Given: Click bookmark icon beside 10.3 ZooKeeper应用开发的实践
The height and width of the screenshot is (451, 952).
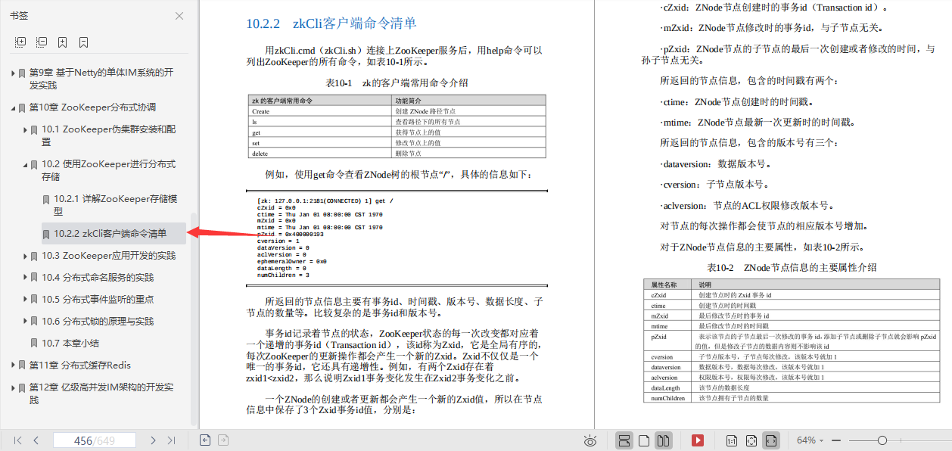Looking at the screenshot, I should click(x=34, y=257).
